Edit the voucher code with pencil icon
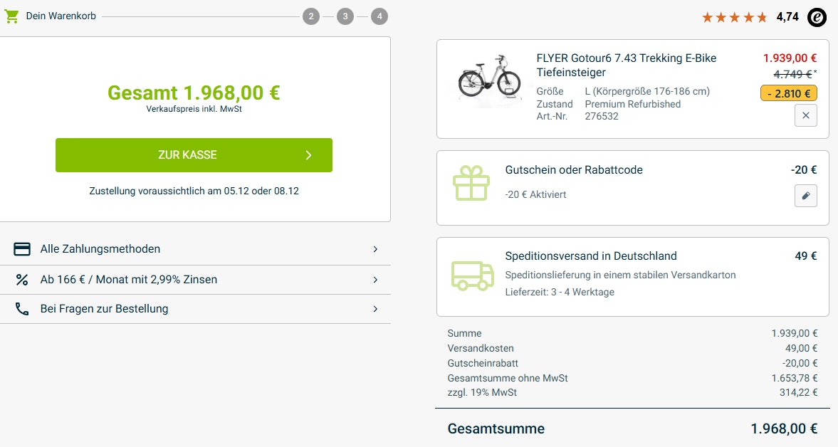This screenshot has width=838, height=447. pos(805,196)
